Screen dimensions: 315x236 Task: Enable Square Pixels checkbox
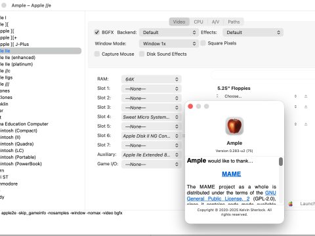click(x=203, y=43)
